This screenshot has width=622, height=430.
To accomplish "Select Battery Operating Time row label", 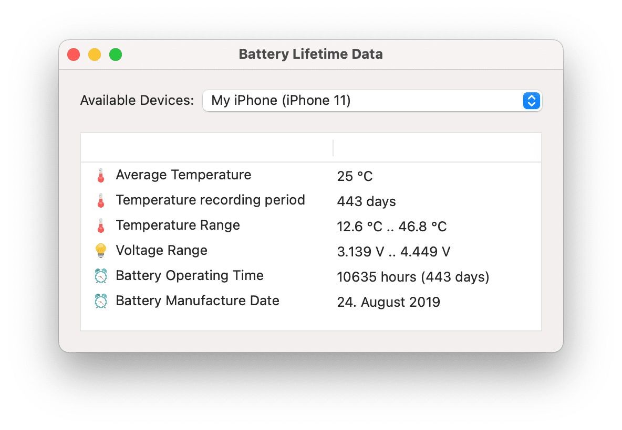I will 190,276.
